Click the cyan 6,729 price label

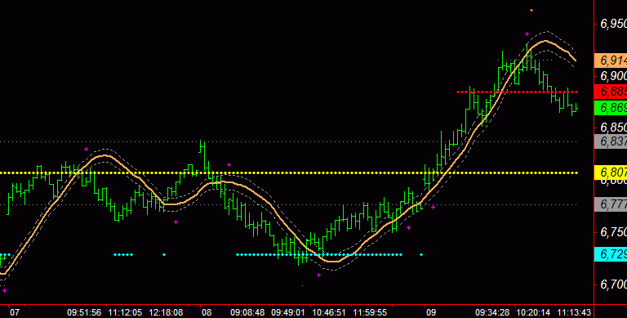pos(611,254)
